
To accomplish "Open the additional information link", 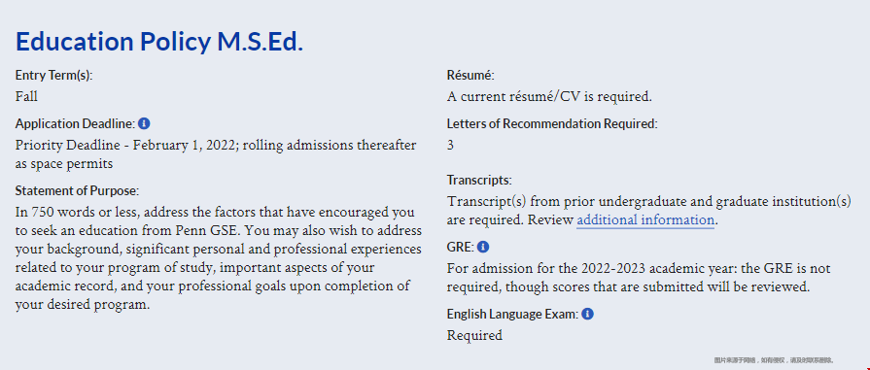I will click(x=645, y=219).
